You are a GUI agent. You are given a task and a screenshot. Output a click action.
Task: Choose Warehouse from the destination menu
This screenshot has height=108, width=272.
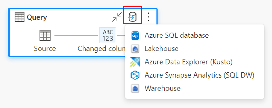coord(162,88)
